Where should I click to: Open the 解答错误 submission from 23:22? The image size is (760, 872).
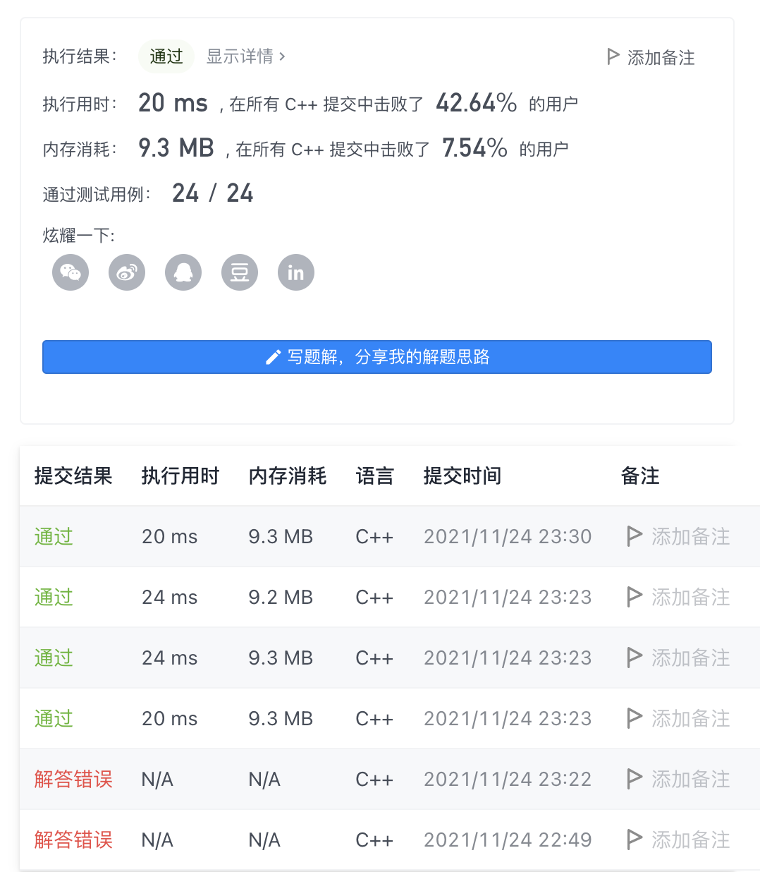tap(73, 778)
